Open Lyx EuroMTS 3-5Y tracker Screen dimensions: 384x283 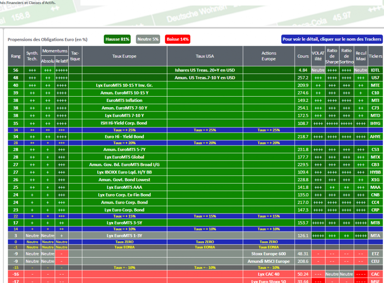[x=124, y=223]
